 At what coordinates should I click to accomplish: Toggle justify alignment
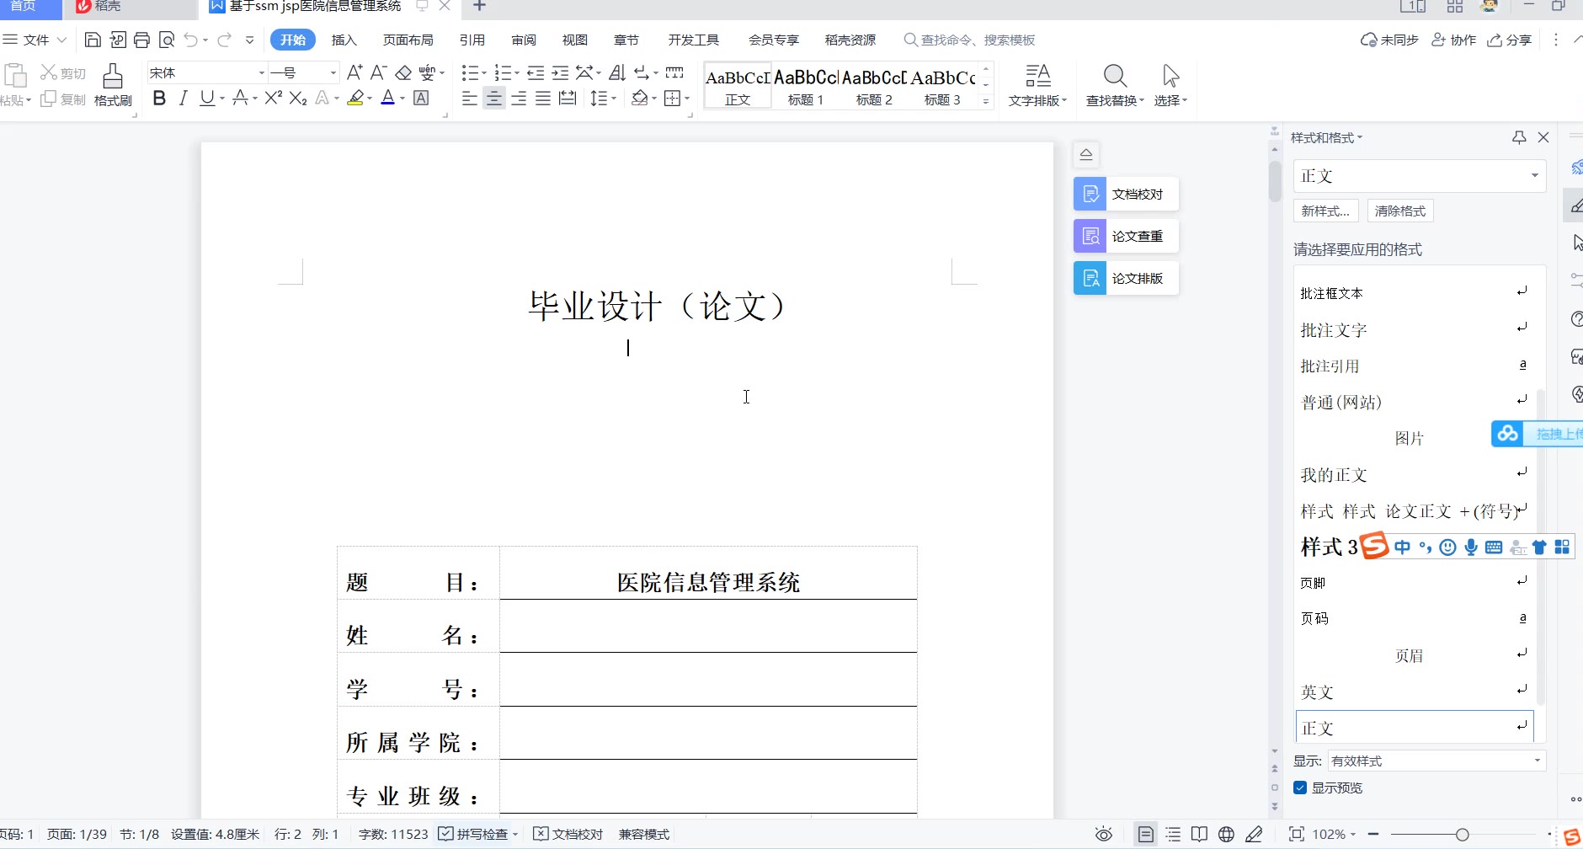[x=543, y=99]
